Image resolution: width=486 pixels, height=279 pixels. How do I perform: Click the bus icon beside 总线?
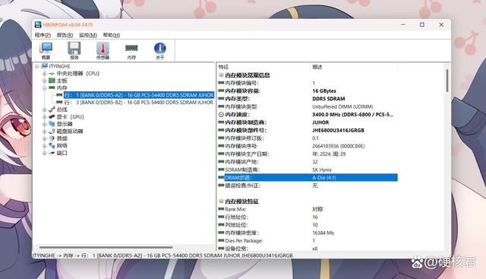52,109
